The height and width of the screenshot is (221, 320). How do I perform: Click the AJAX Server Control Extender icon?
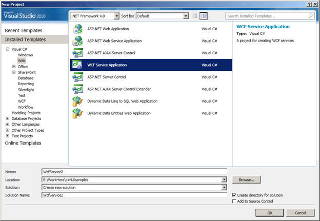click(78, 89)
